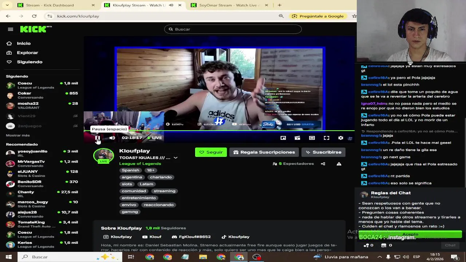Viewport: 466px width, 262px height.
Task: Open Coscu channel under Siguiendo
Action: pos(42,85)
